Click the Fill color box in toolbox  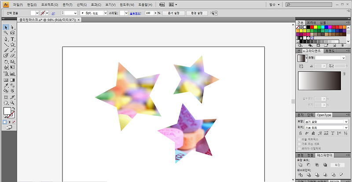[x=7, y=111]
